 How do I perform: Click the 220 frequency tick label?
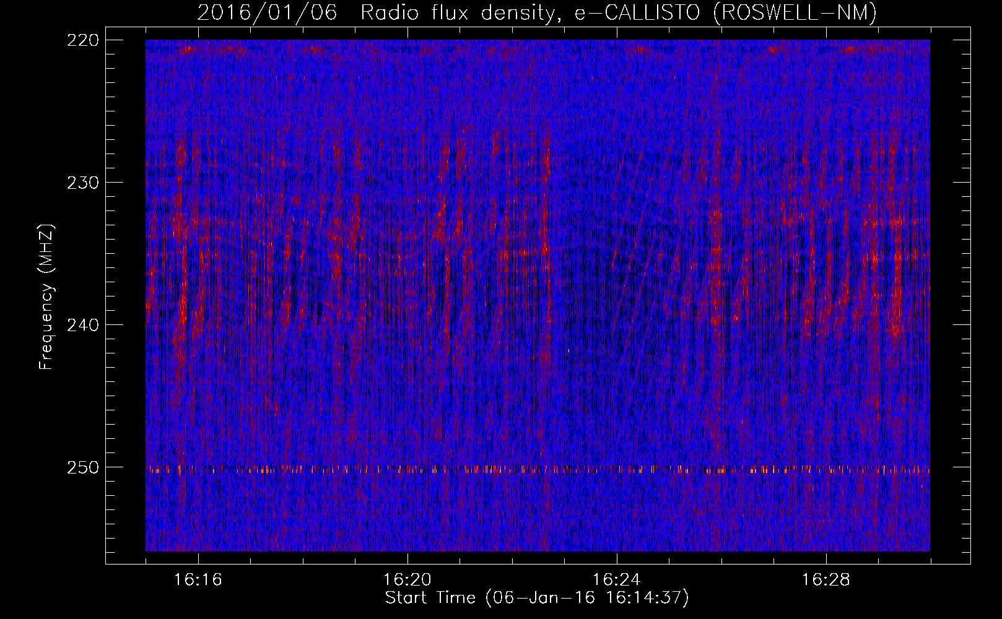coord(82,40)
